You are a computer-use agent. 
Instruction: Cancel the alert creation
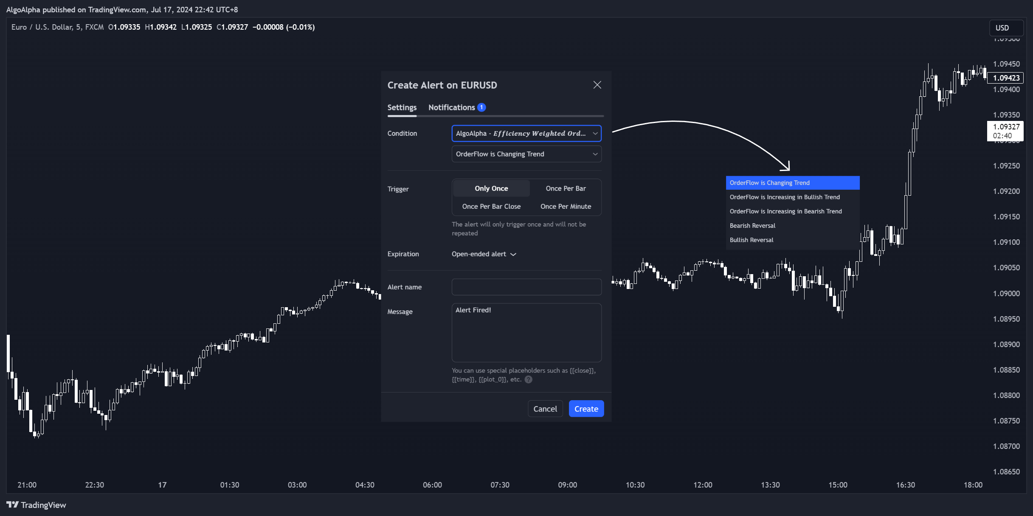click(x=545, y=409)
